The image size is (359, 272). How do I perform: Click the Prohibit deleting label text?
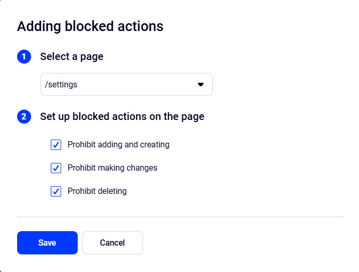[97, 191]
